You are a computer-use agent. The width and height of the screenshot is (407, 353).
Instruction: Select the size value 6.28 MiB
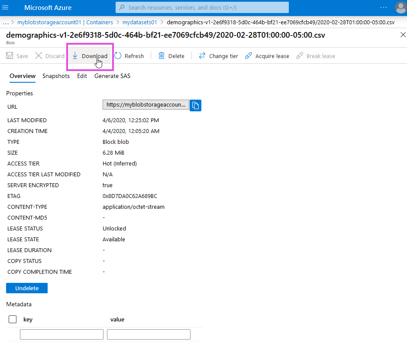(113, 153)
